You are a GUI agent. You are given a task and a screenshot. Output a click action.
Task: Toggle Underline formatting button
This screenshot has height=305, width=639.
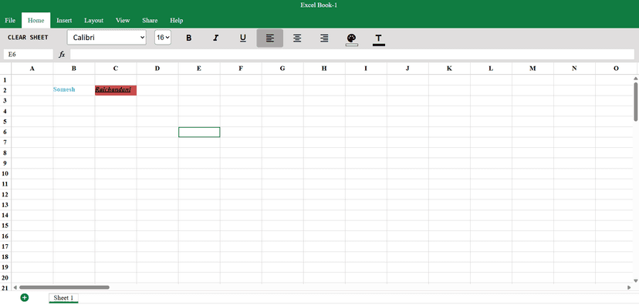(243, 38)
